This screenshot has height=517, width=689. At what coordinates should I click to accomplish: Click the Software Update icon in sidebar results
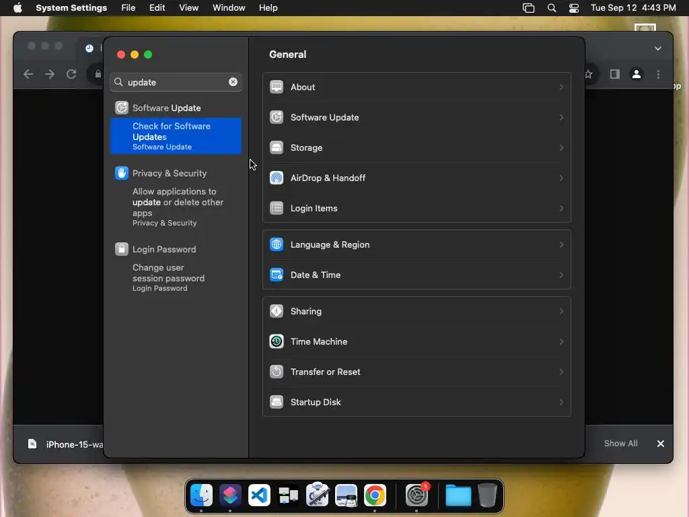tap(122, 108)
